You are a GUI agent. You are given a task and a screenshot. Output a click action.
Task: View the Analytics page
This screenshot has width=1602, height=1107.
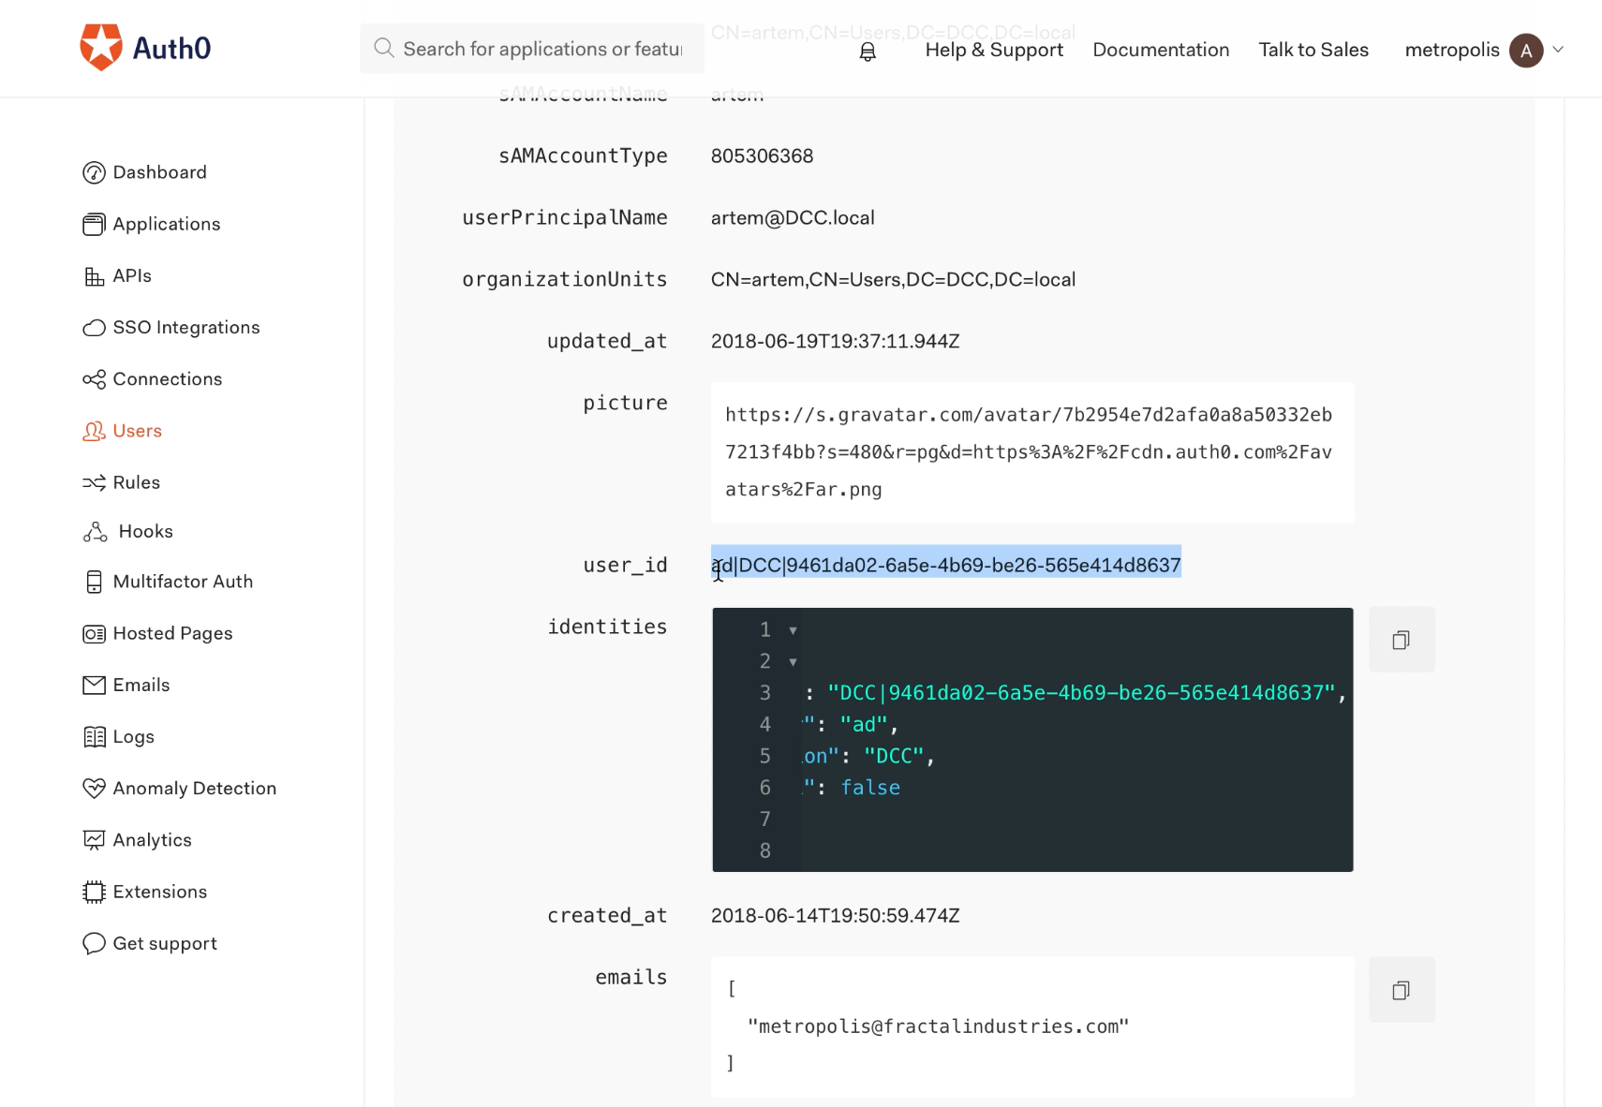tap(153, 840)
